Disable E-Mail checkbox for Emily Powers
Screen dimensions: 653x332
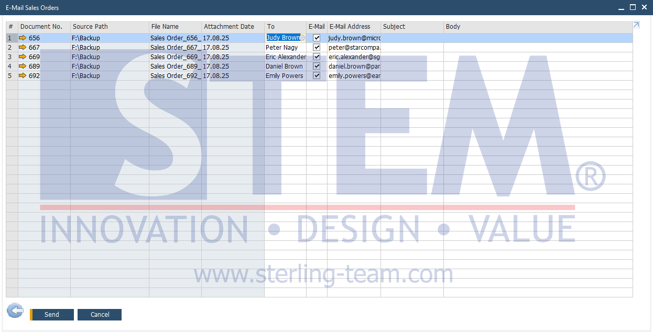pyautogui.click(x=317, y=75)
